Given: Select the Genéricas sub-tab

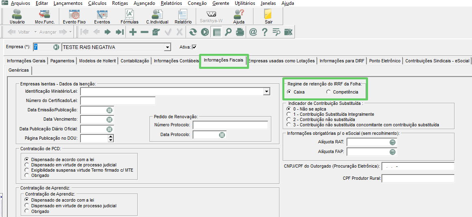Looking at the screenshot, I should 19,70.
